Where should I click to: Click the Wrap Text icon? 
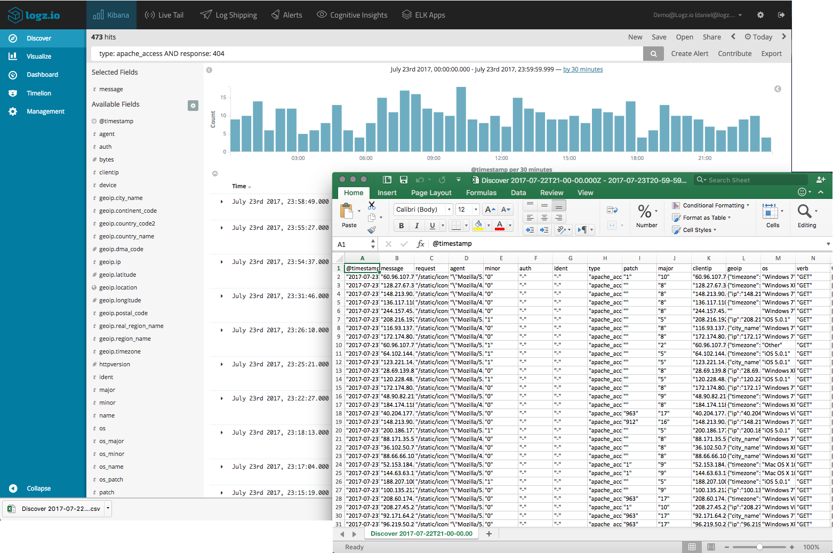tap(612, 210)
